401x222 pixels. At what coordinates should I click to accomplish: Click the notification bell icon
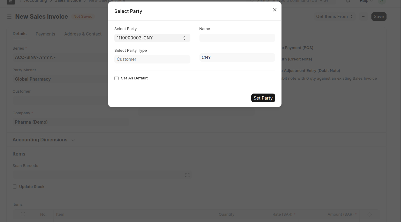(348, 1)
